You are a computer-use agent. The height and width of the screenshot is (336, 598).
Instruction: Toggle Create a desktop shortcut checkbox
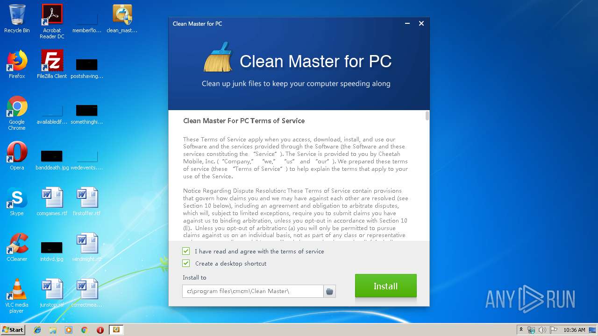point(186,263)
